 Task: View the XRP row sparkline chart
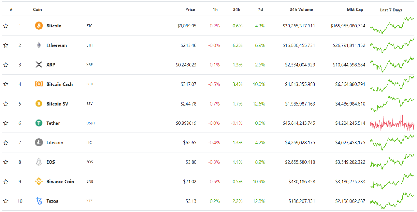tap(392, 64)
